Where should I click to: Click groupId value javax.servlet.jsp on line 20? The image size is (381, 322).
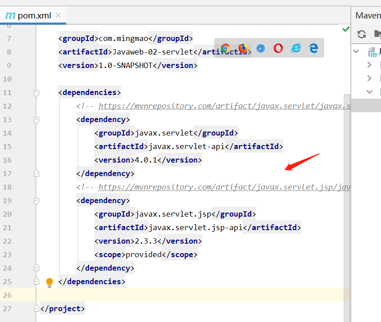pos(173,214)
